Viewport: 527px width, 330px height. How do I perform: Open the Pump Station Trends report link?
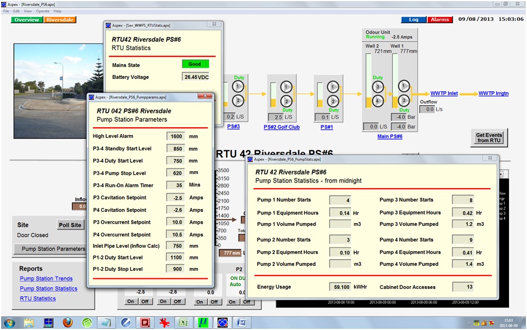46,278
